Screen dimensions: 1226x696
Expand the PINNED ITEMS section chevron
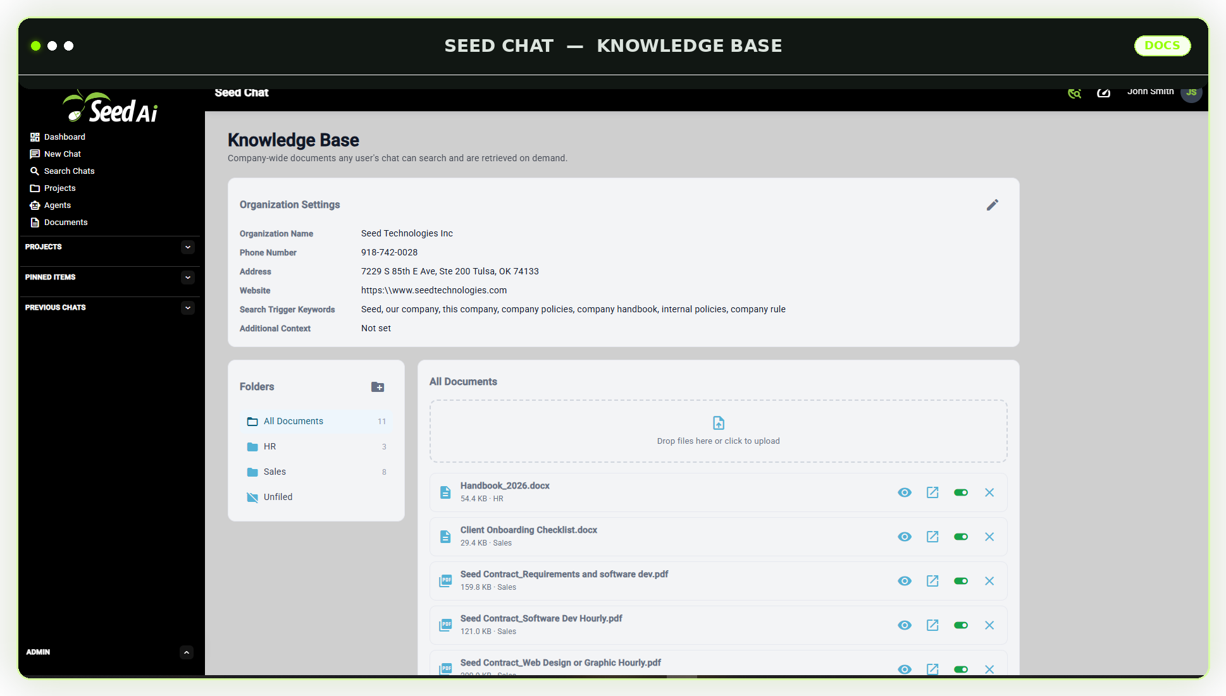[187, 278]
